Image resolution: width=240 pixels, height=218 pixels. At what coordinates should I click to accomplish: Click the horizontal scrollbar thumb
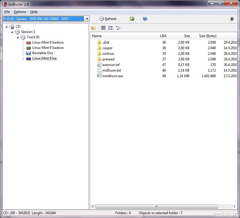[x=156, y=207]
